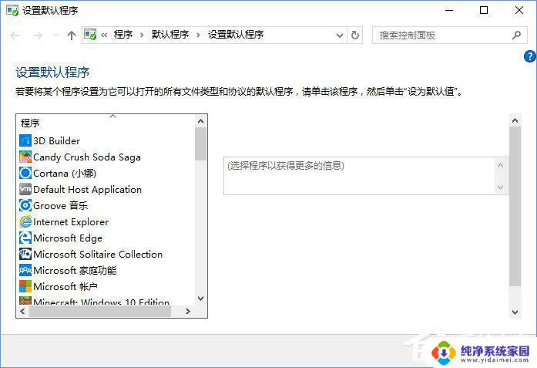Open help with the blue question mark icon
This screenshot has width=537, height=368.
click(530, 56)
